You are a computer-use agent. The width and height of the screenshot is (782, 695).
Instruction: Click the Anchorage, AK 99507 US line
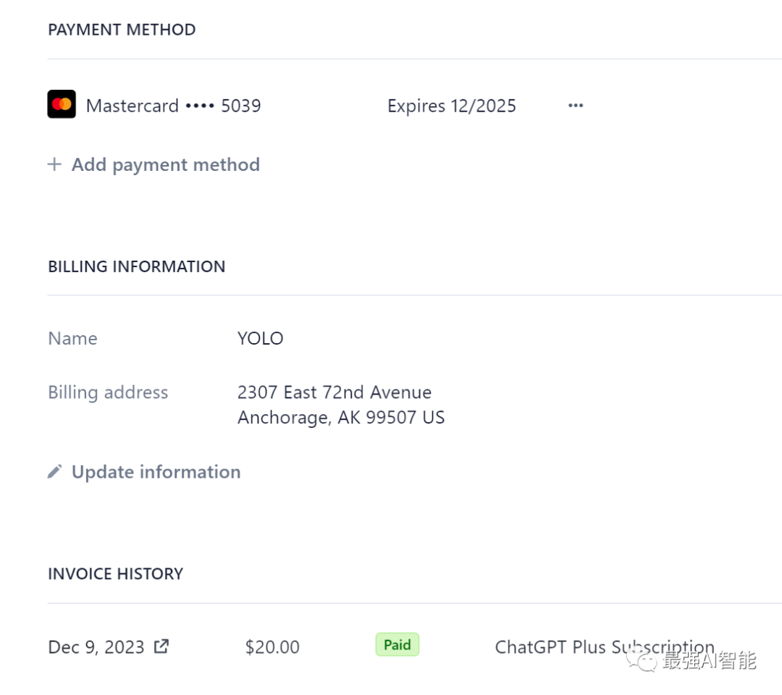[341, 418]
